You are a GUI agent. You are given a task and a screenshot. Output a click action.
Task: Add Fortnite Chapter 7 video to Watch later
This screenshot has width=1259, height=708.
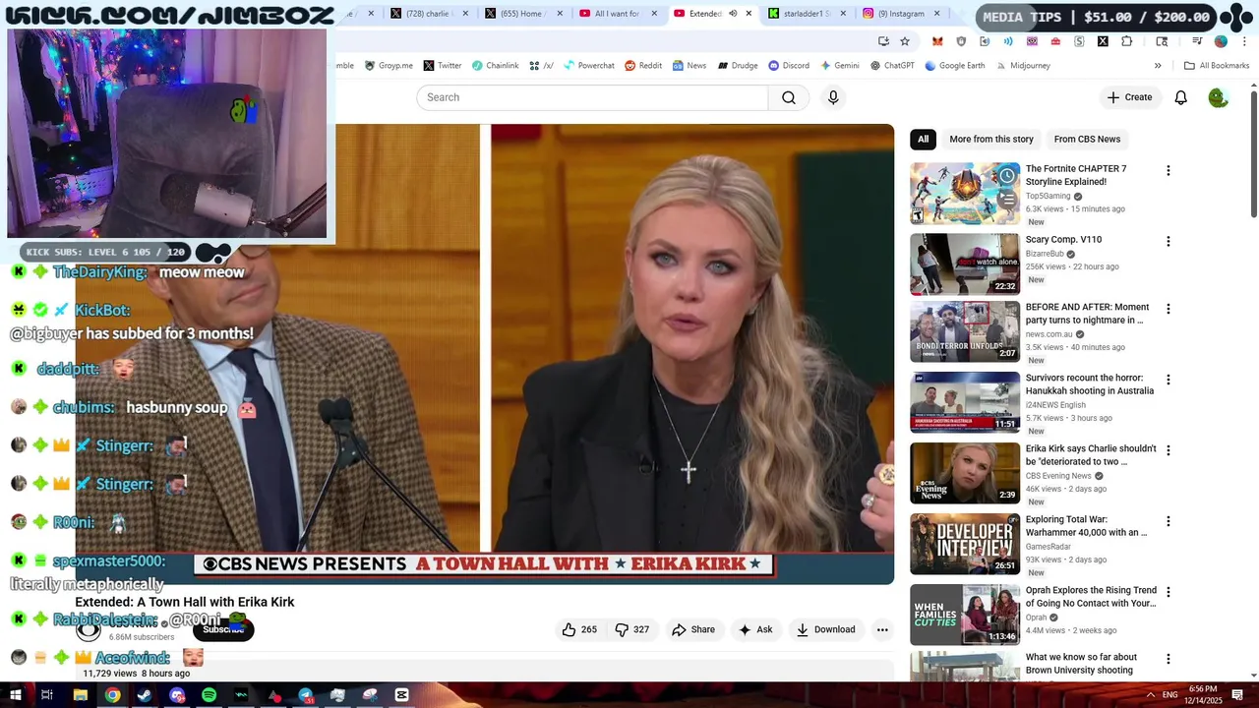pyautogui.click(x=1007, y=176)
